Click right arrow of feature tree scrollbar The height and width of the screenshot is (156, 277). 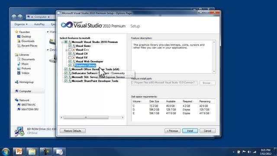point(123,117)
